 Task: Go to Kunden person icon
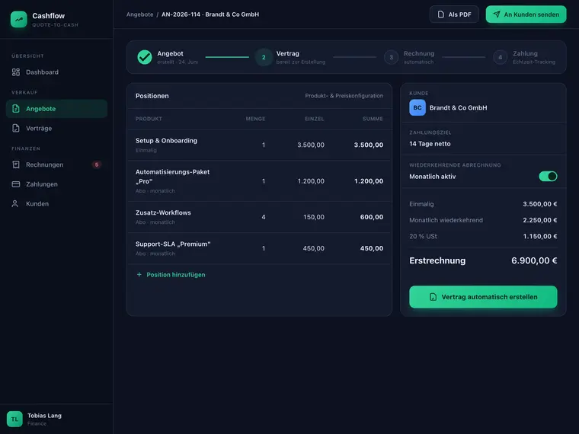(x=15, y=204)
